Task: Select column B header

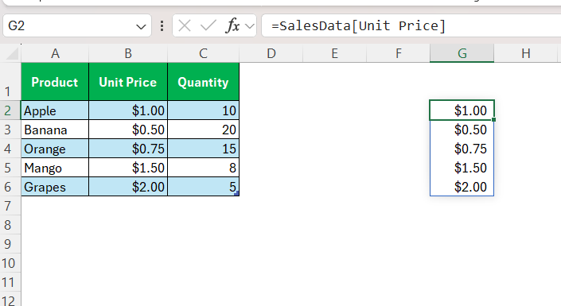Action: [128, 53]
